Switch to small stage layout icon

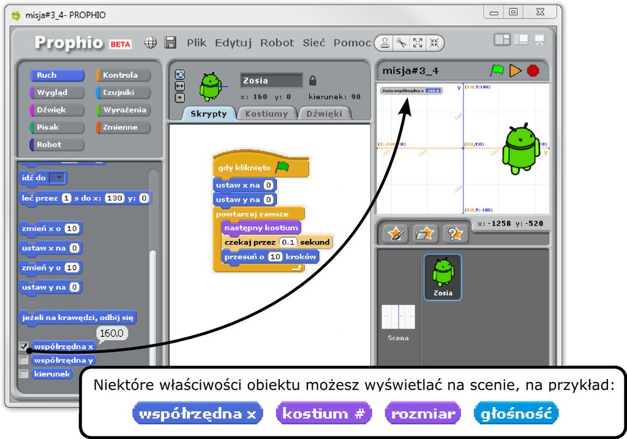tap(502, 40)
